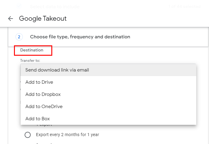This screenshot has width=209, height=144.
Task: Select 'Add to Box' from dropdown
Action: [37, 119]
